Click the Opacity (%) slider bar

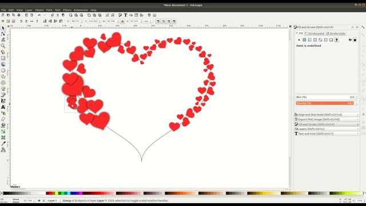(x=325, y=103)
